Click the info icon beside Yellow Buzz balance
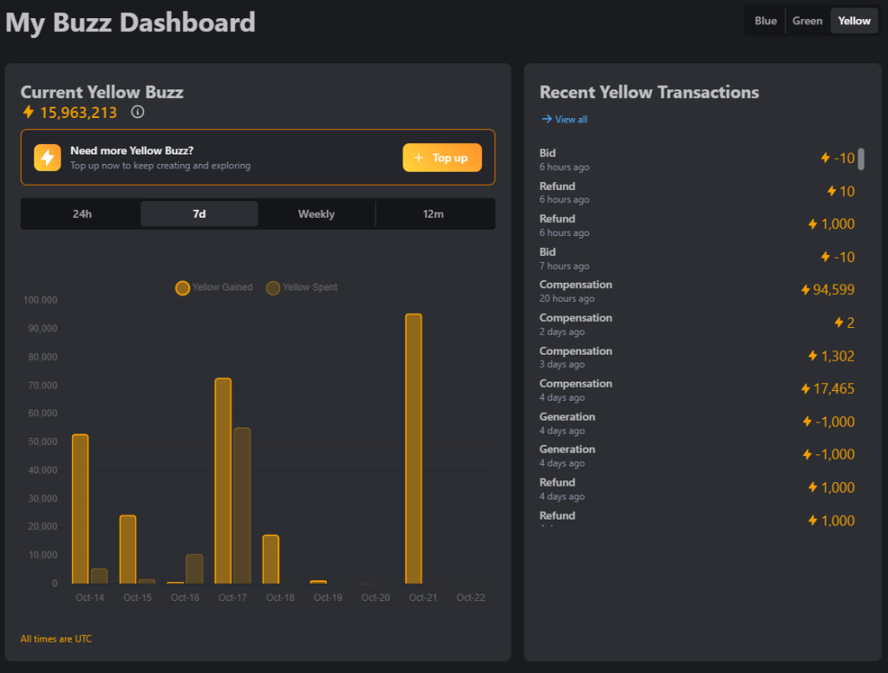 (137, 112)
